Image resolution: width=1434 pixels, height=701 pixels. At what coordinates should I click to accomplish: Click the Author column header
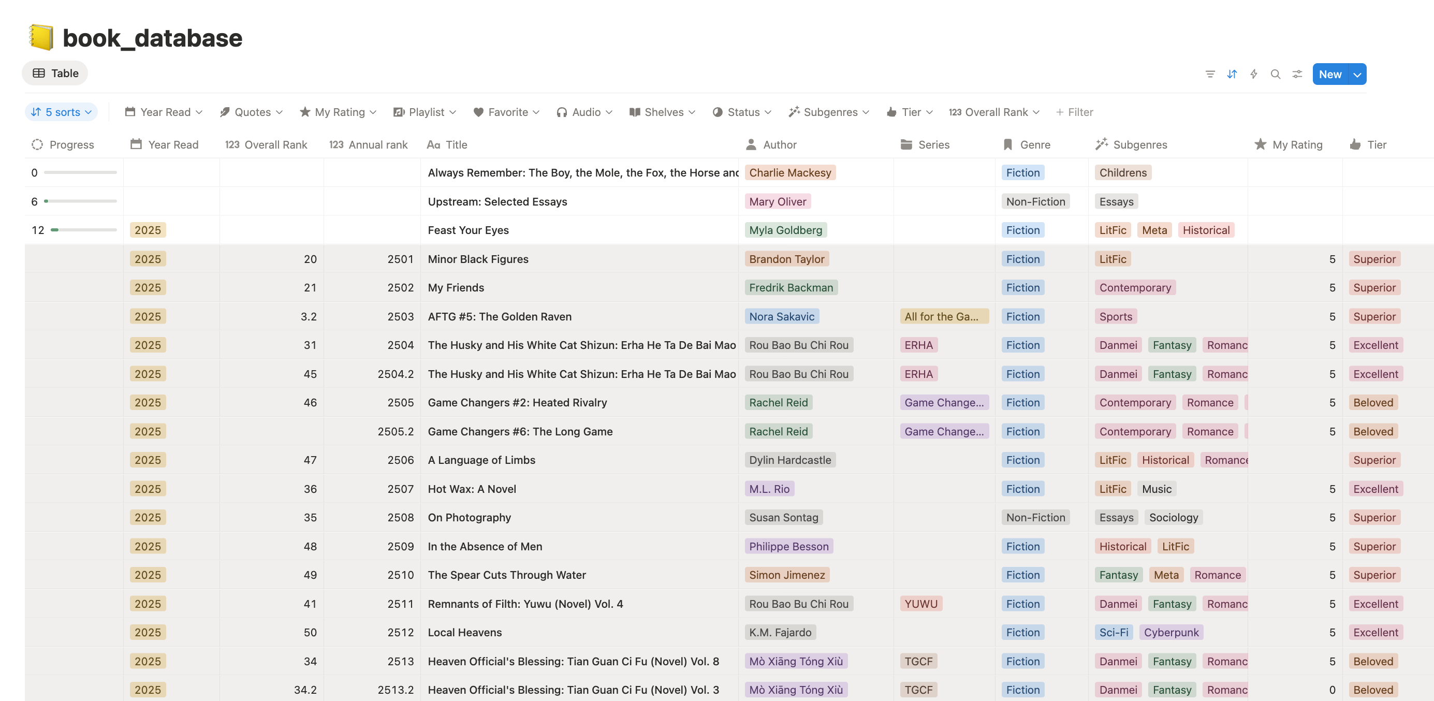[779, 145]
